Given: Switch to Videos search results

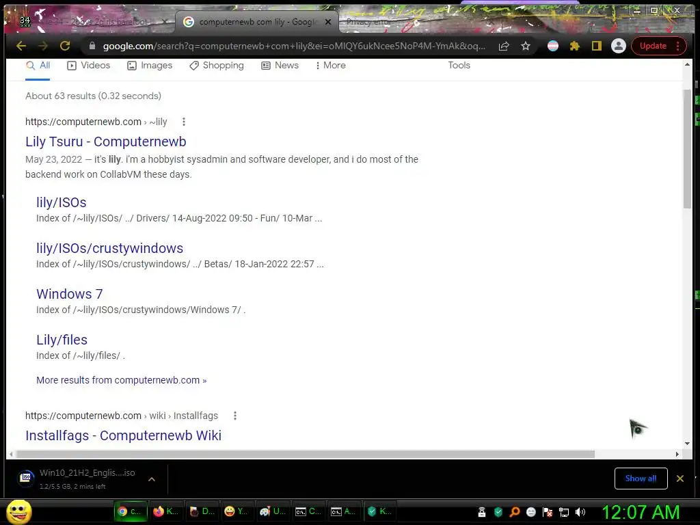Looking at the screenshot, I should tap(88, 65).
